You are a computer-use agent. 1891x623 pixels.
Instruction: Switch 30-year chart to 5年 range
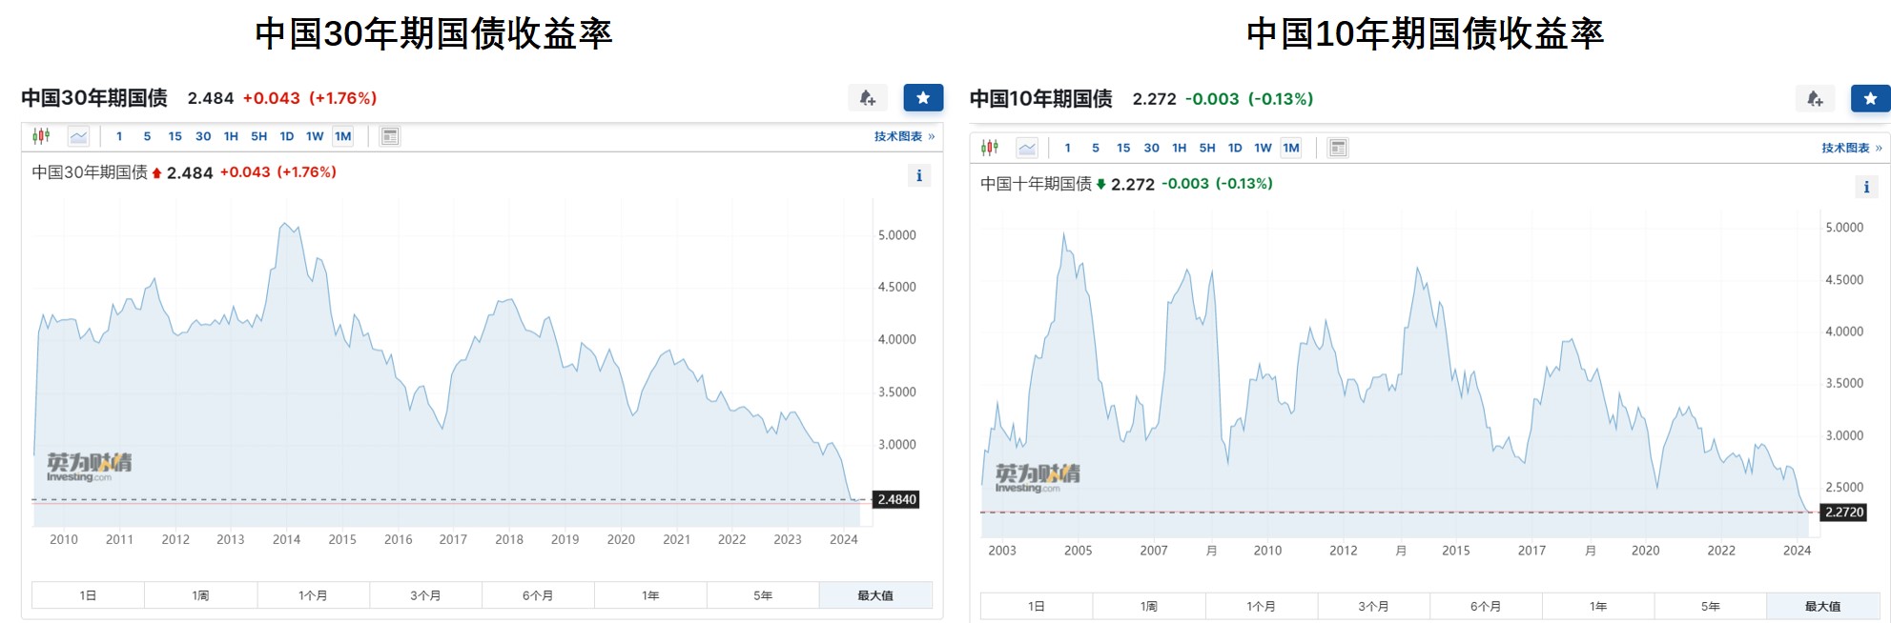click(x=763, y=595)
